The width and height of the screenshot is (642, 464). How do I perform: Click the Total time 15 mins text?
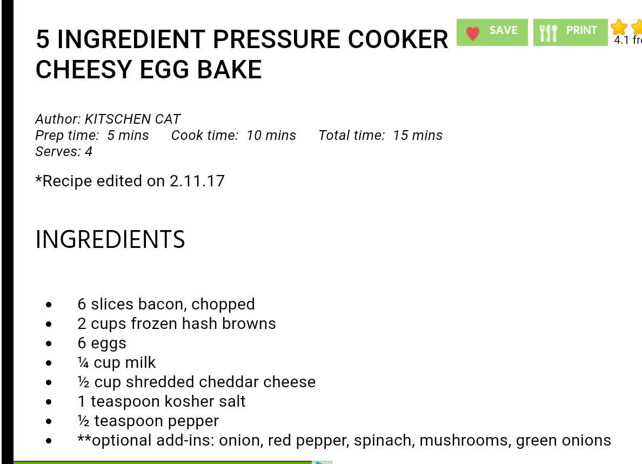pos(380,135)
